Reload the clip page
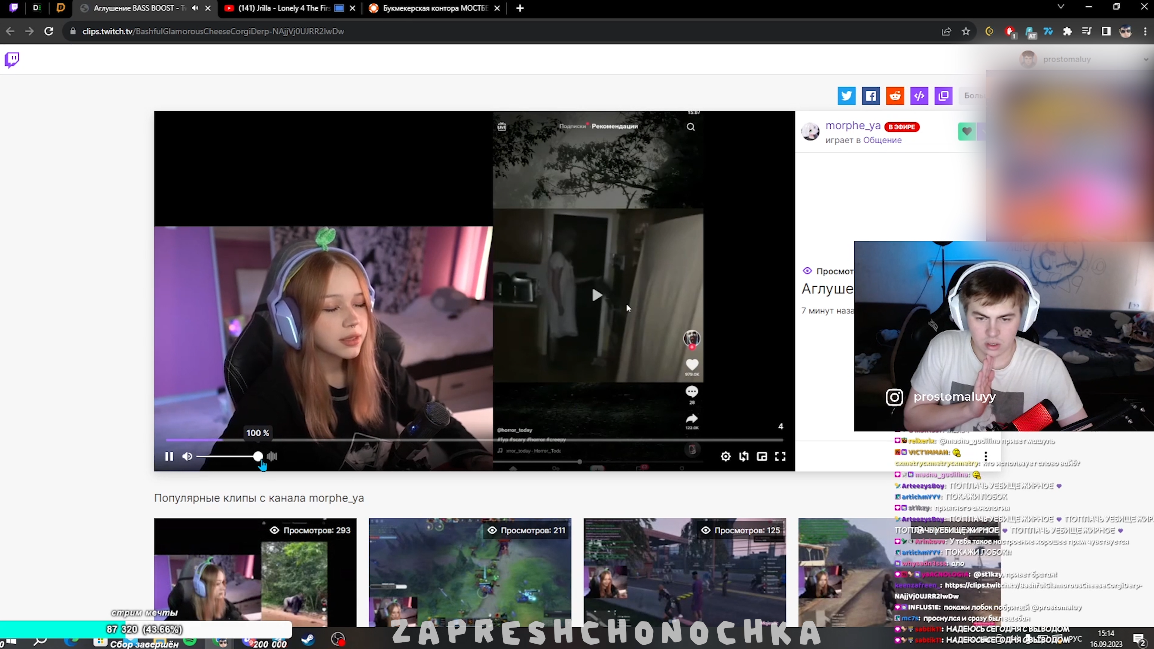The width and height of the screenshot is (1154, 649). (x=49, y=31)
